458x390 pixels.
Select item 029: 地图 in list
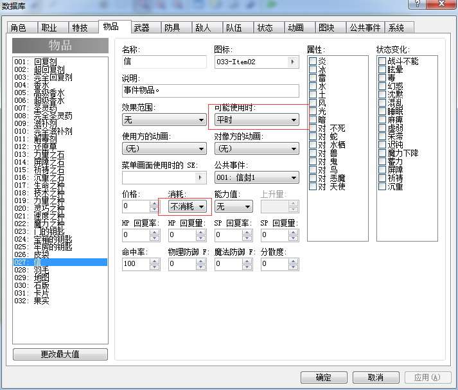pyautogui.click(x=60, y=278)
